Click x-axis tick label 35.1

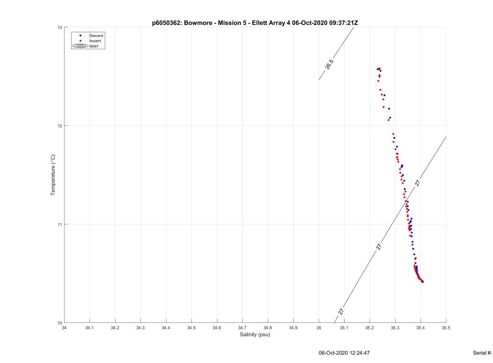(x=344, y=328)
